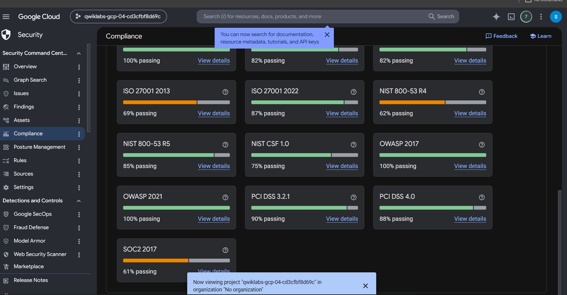Click the Gemini sparkle icon in header

[496, 17]
